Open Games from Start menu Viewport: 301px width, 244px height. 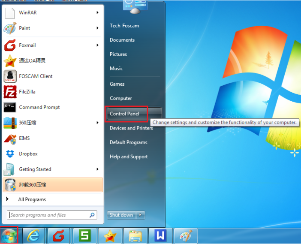tap(117, 84)
